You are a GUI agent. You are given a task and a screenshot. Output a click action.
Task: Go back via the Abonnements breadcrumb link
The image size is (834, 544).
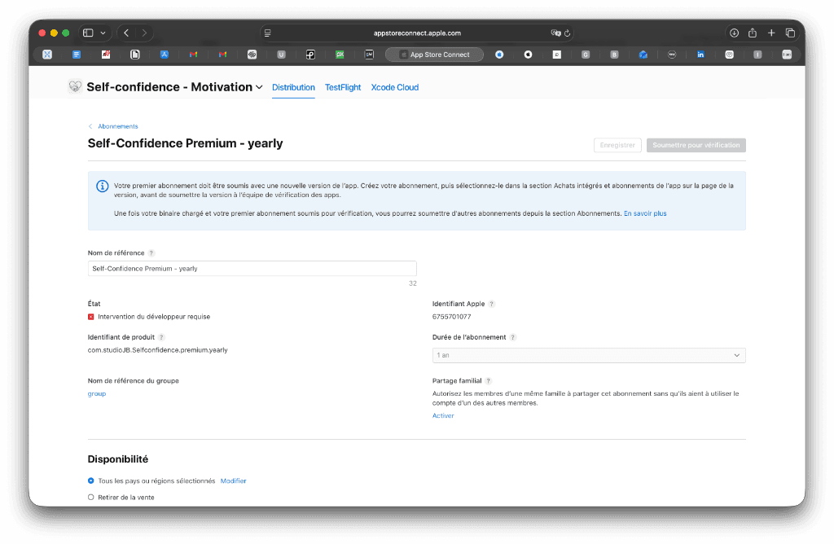118,126
